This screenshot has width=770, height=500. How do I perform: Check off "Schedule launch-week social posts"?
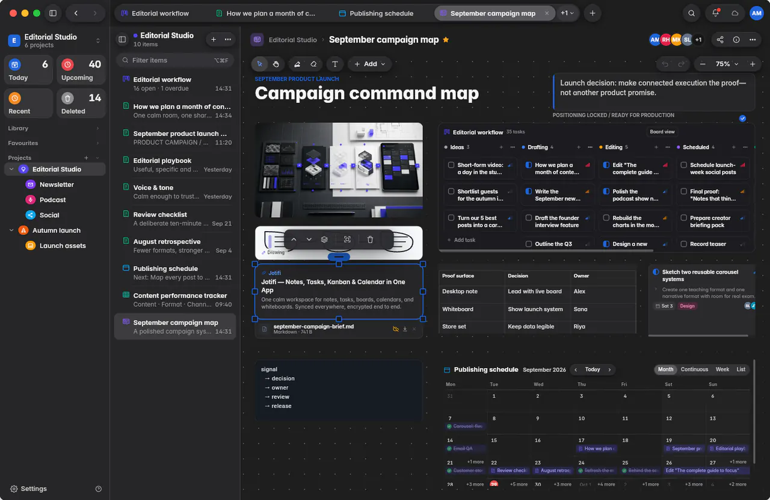point(684,165)
